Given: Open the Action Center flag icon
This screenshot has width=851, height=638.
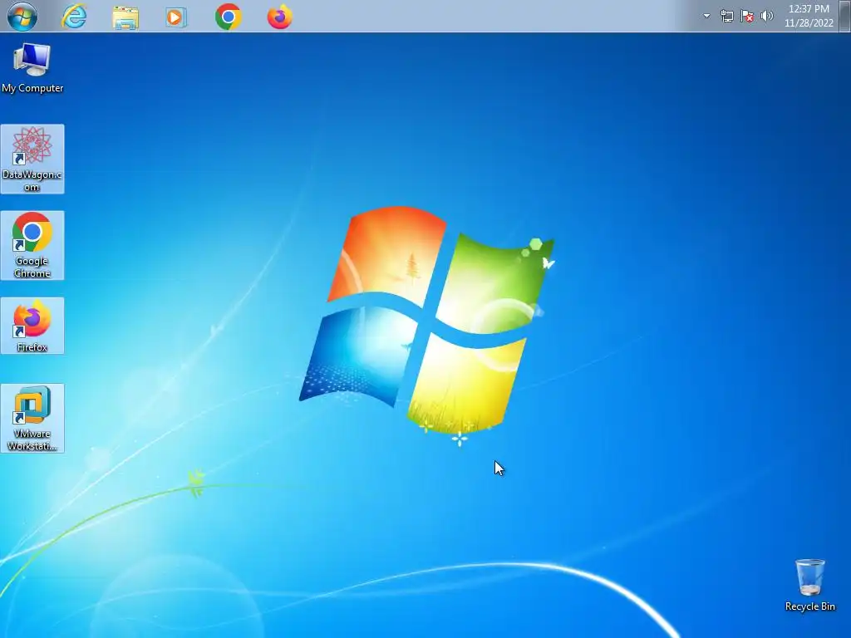Looking at the screenshot, I should pos(747,16).
